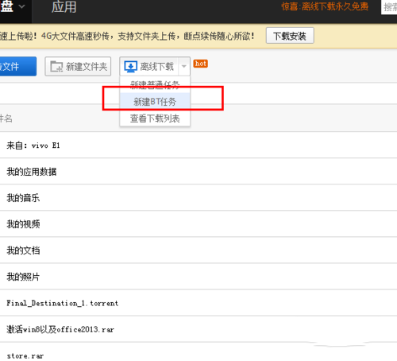Click the 新建文件夹 button label

[x=87, y=67]
